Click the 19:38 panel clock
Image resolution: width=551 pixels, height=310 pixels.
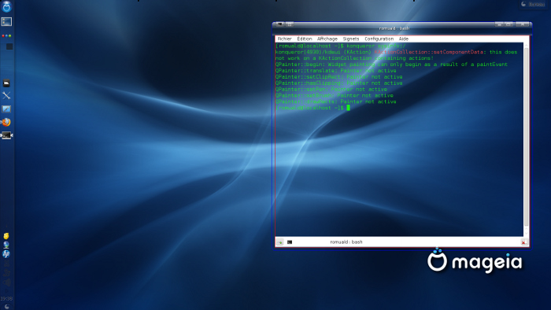(x=6, y=298)
